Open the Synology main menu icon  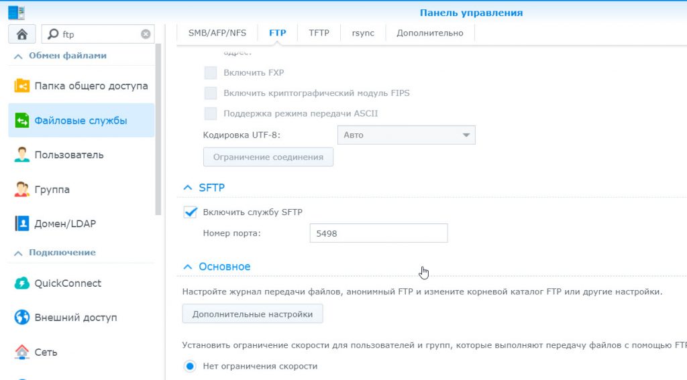16,12
